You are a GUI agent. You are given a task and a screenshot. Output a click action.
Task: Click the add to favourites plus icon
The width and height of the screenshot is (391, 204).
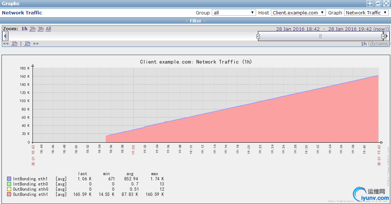370,3
